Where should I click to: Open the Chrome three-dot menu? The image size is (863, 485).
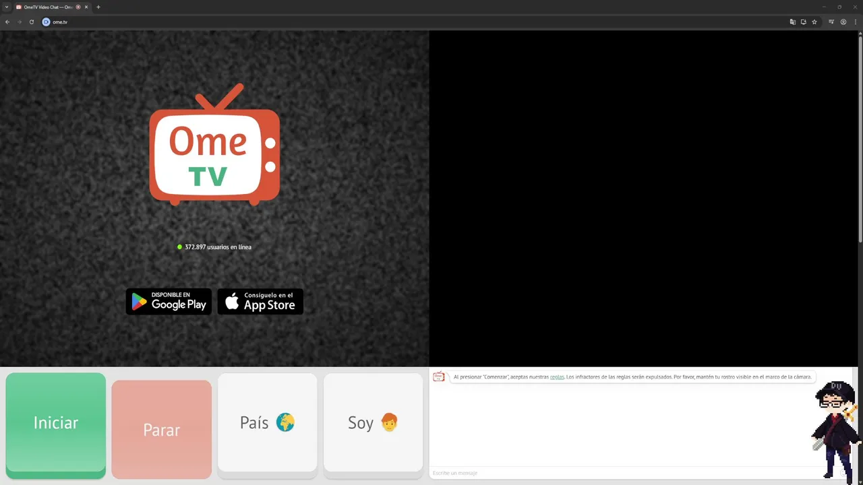[x=856, y=22]
